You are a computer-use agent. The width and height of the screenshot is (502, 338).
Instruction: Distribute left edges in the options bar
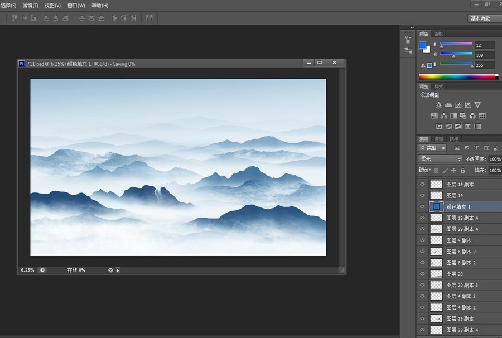point(114,18)
